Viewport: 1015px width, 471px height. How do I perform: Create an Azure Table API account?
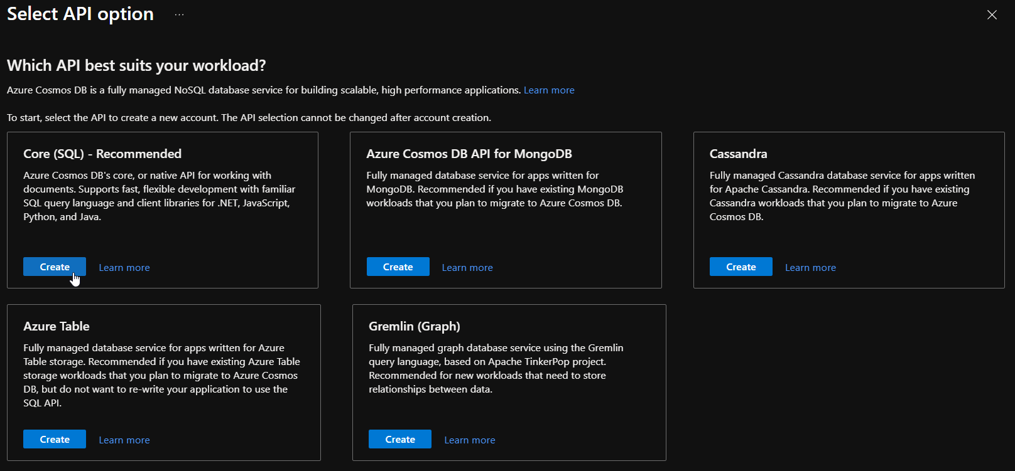click(55, 440)
